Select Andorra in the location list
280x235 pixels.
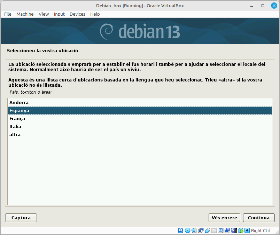click(140, 102)
